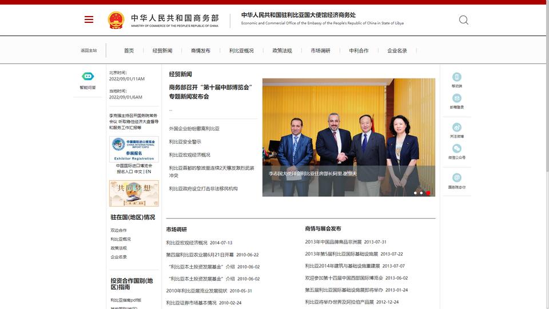Open 中利合作 navigation item
The image size is (549, 309).
359,50
